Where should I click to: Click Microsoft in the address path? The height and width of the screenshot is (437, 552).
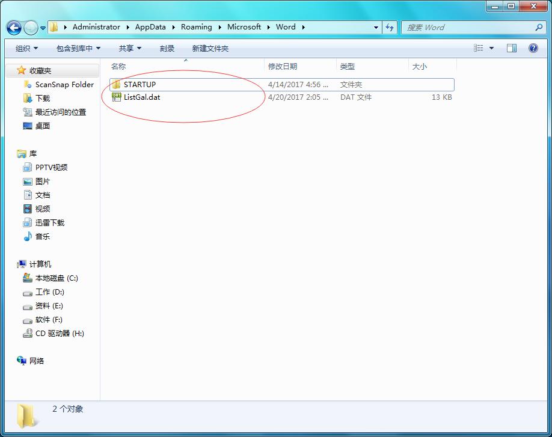[244, 27]
